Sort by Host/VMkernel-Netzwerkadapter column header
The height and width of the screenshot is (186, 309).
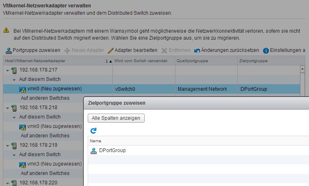point(53,61)
